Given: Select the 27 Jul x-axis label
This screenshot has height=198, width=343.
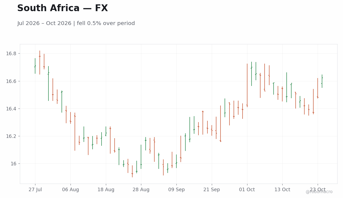Looking at the screenshot, I should (35, 190).
